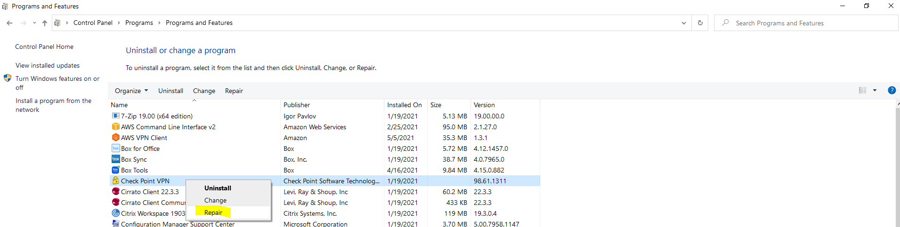Screen dimensions: 900x227
Task: Choose Uninstall in the context menu
Action: [218, 188]
